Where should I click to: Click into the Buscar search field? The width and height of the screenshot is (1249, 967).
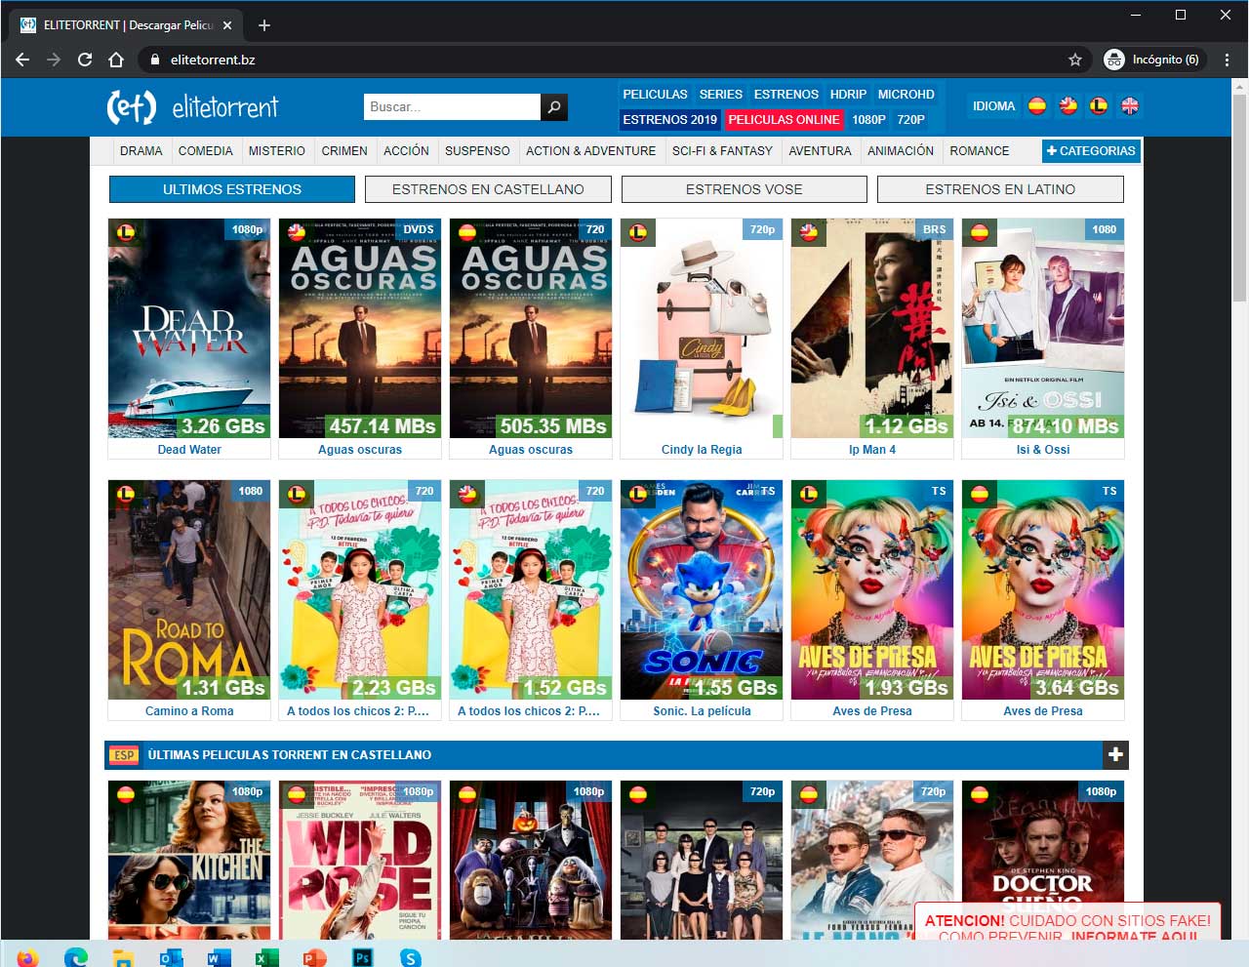(x=452, y=107)
